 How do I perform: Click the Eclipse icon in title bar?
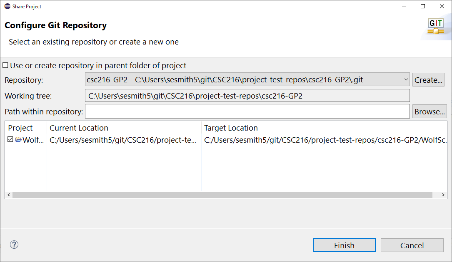tap(7, 6)
